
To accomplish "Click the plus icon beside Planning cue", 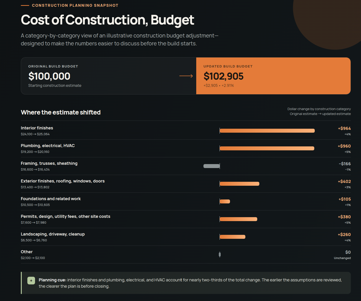I will point(31,280).
